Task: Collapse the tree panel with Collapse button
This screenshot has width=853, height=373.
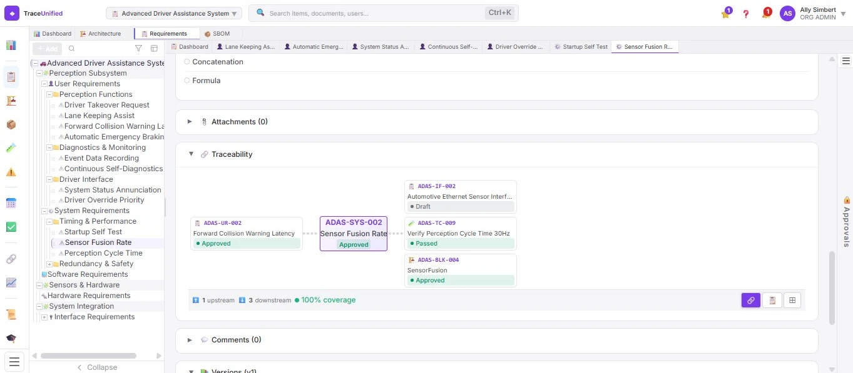Action: click(x=97, y=367)
